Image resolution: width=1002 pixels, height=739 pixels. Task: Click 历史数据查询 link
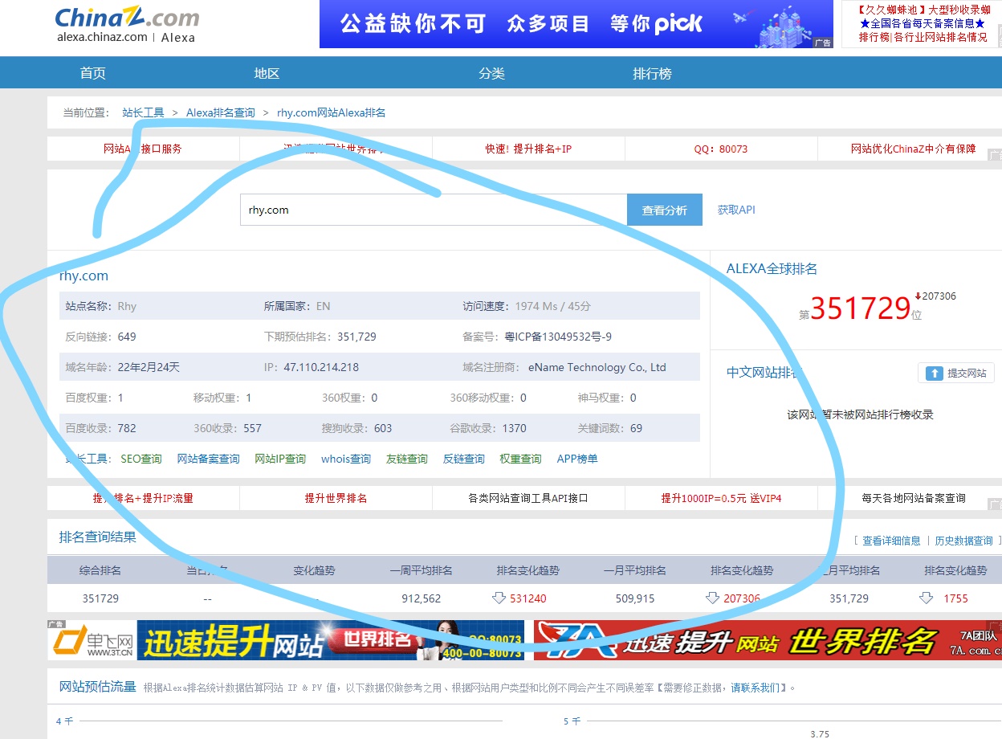[963, 541]
